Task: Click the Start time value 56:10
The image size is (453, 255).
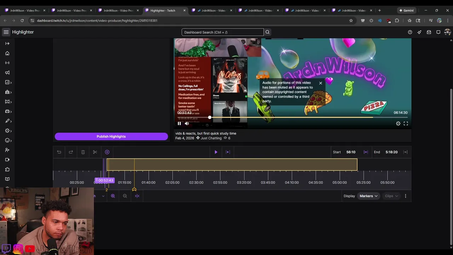Action: [x=351, y=152]
